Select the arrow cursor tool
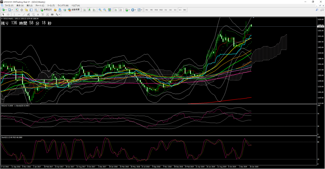The width and height of the screenshot is (325, 169). coord(3,15)
